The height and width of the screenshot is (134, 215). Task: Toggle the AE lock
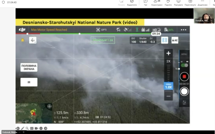175,40
